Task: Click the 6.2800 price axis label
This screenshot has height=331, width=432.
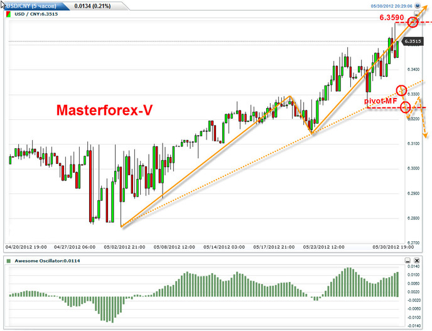Action: pos(414,219)
